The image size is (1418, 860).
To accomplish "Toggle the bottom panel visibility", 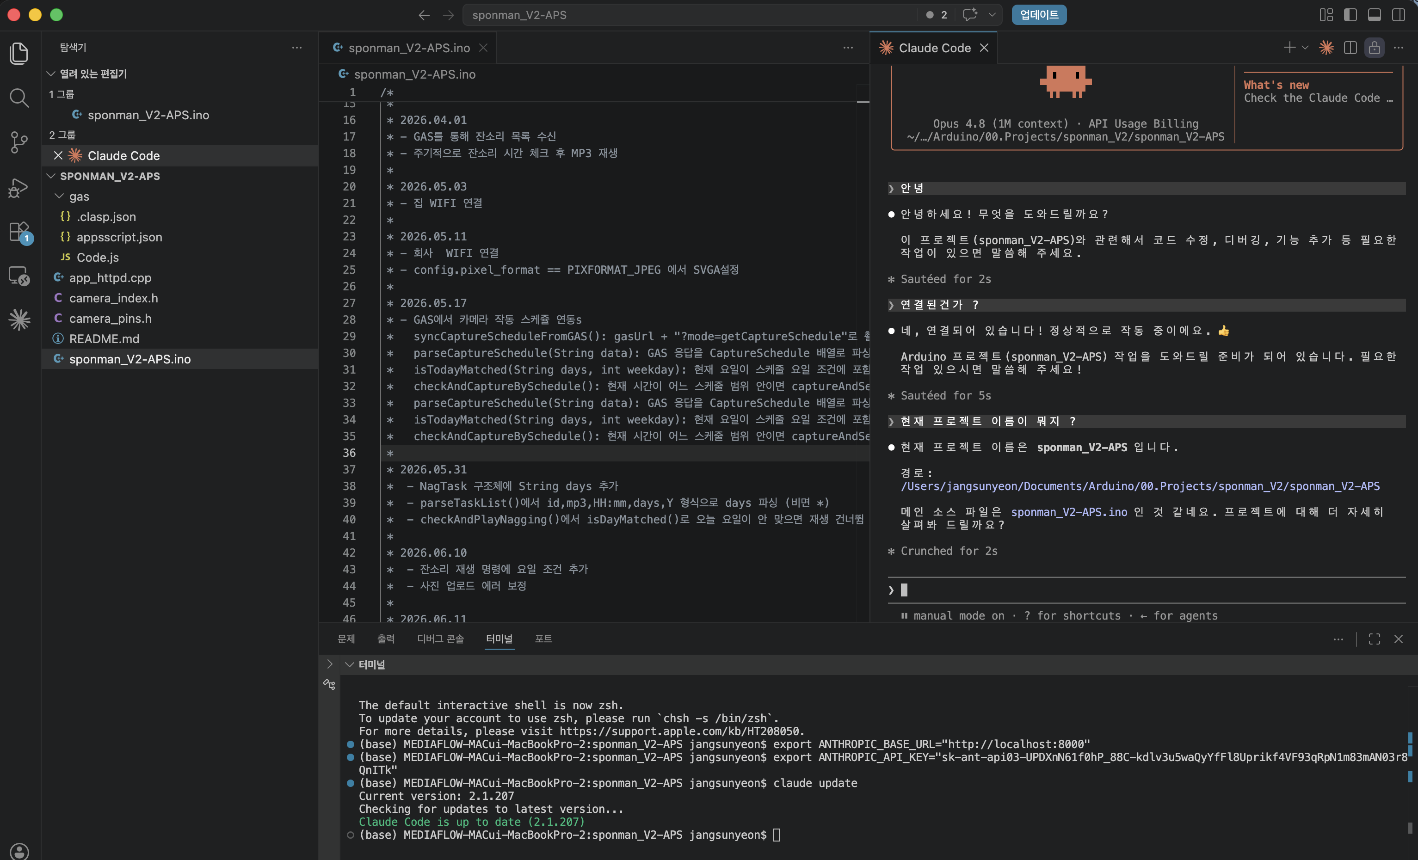I will (1374, 15).
